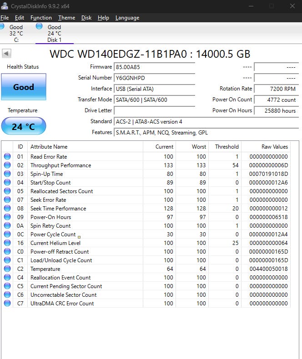Click the Power On Count value 4772 count

pyautogui.click(x=277, y=100)
